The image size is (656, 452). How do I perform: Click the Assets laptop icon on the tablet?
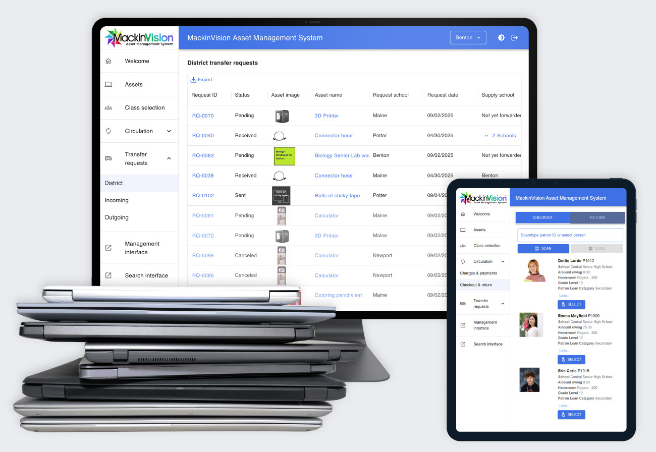click(463, 230)
